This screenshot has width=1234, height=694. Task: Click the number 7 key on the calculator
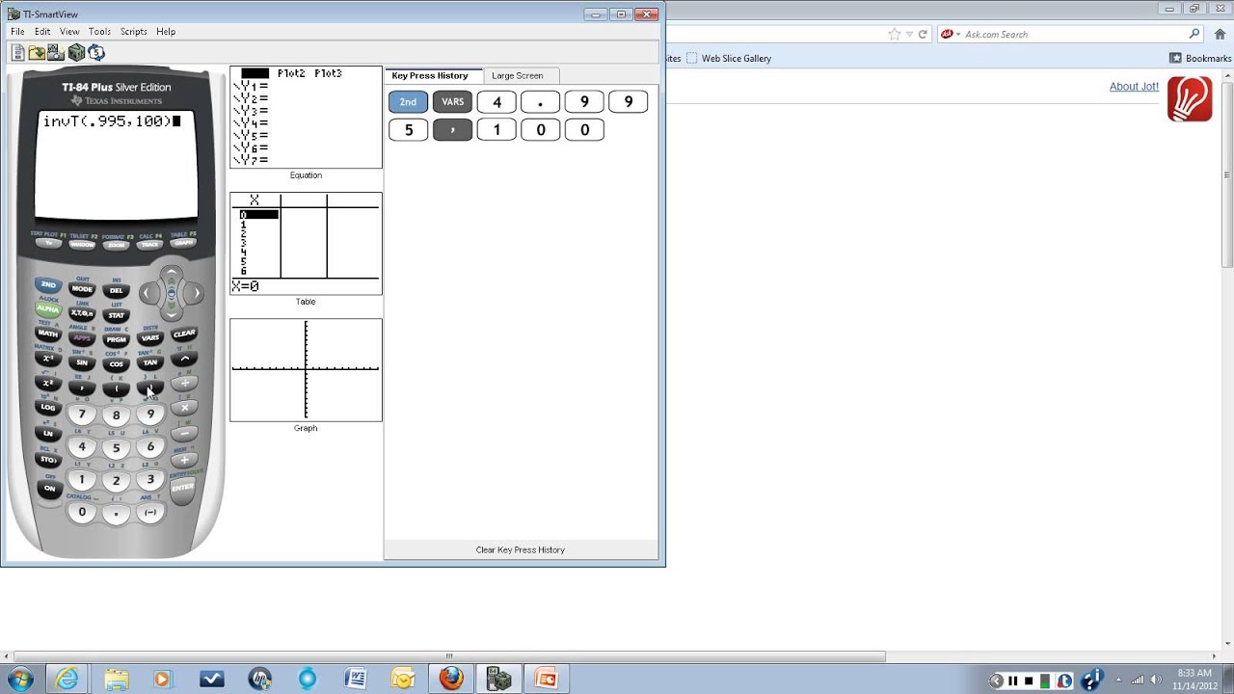tap(82, 414)
